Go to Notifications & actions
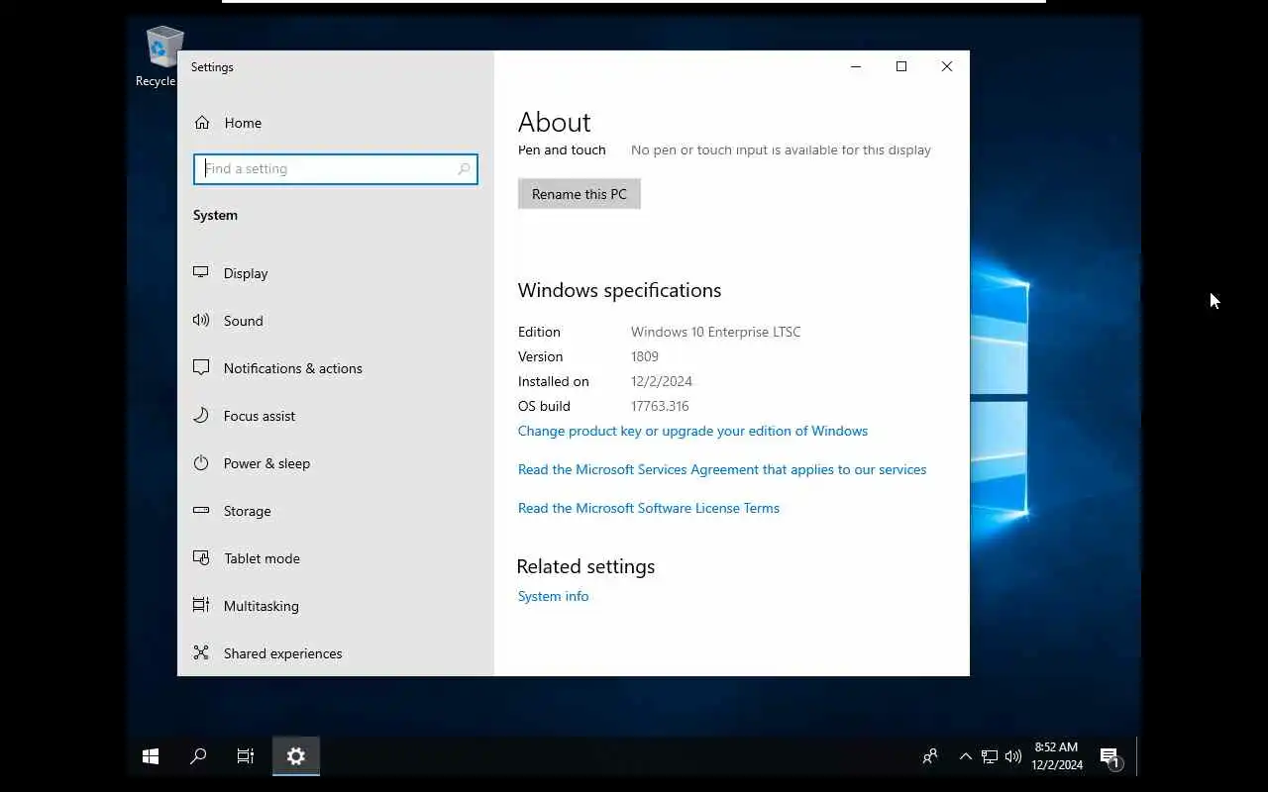Viewport: 1268px width, 792px height. point(336,368)
